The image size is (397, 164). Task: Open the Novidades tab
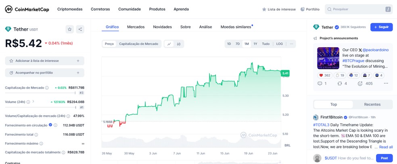point(162,27)
